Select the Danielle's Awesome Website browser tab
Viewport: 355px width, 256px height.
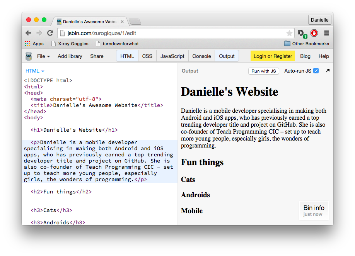(x=90, y=22)
